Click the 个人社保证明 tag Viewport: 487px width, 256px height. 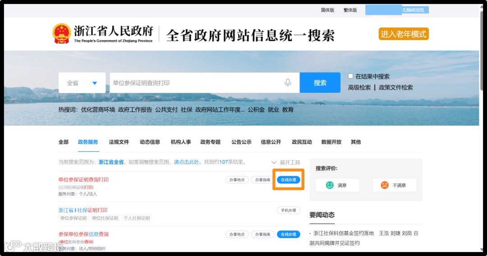pos(137,218)
